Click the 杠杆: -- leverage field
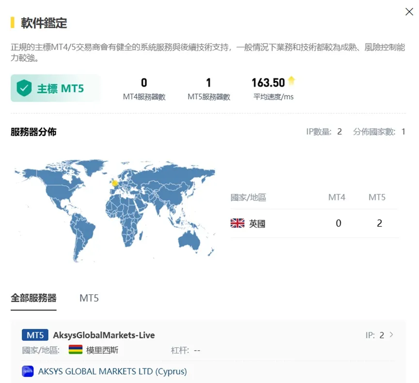The height and width of the screenshot is (383, 419). (186, 350)
